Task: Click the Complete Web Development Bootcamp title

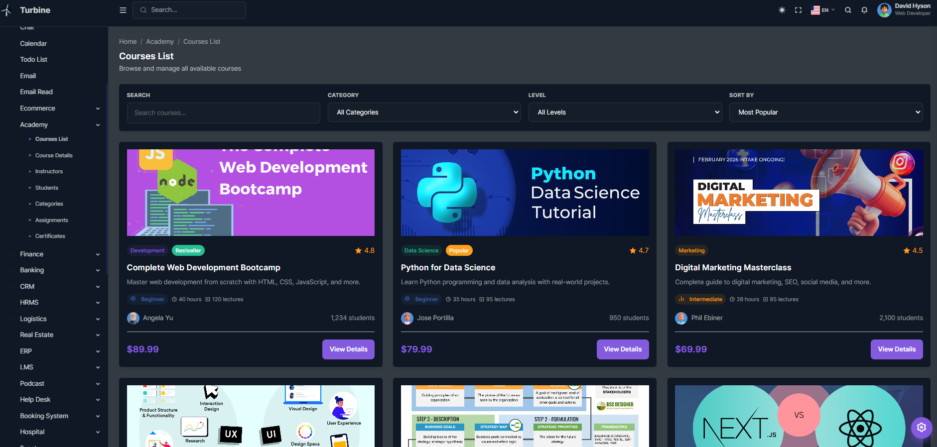Action: 203,267
